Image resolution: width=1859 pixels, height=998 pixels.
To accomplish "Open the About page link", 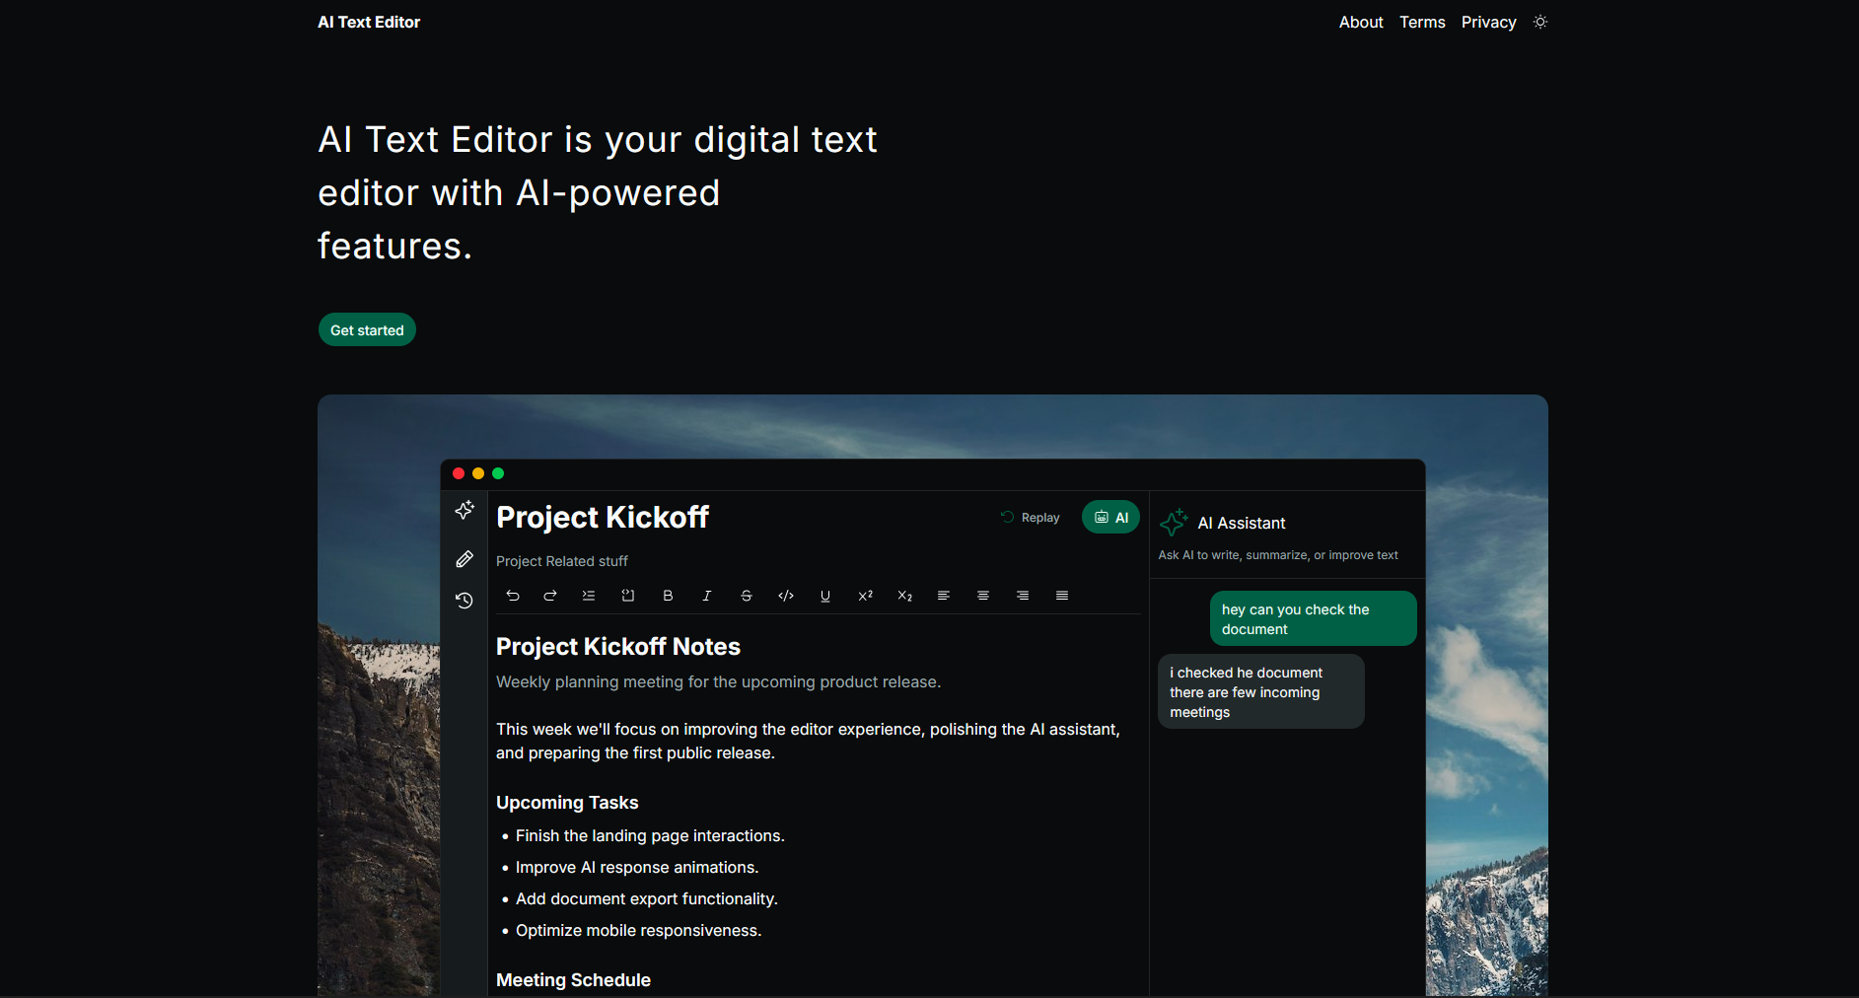I will click(x=1361, y=22).
